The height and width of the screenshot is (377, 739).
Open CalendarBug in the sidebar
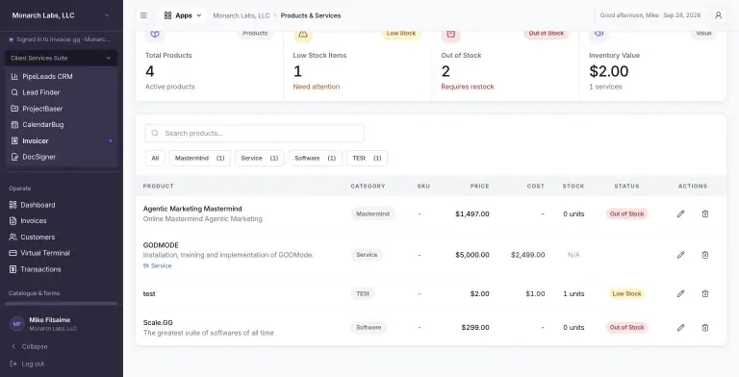[62, 124]
